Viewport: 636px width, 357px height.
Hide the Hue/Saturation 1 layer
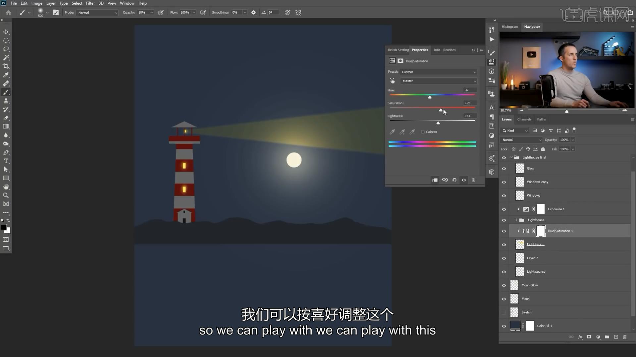(x=504, y=231)
